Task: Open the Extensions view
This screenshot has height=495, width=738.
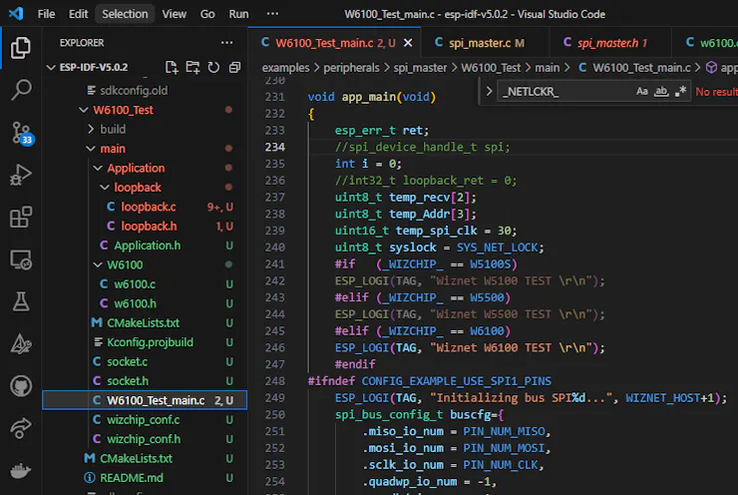Action: [x=21, y=218]
